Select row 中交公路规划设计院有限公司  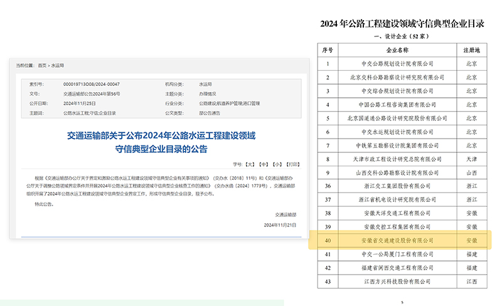coord(397,63)
